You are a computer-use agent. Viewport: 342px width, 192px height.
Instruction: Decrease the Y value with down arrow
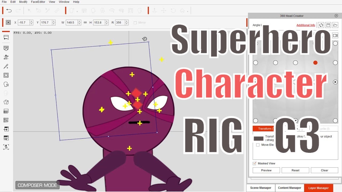pos(54,24)
